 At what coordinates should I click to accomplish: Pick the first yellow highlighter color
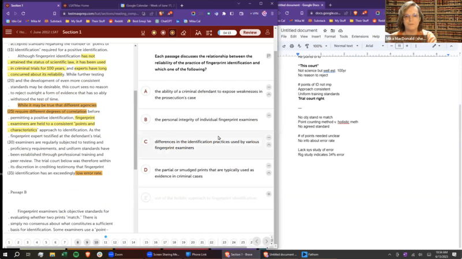click(x=154, y=33)
